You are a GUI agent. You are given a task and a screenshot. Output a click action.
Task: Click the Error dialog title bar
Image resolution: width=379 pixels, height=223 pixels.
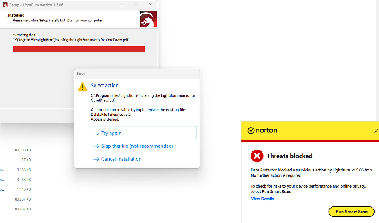[x=137, y=73]
